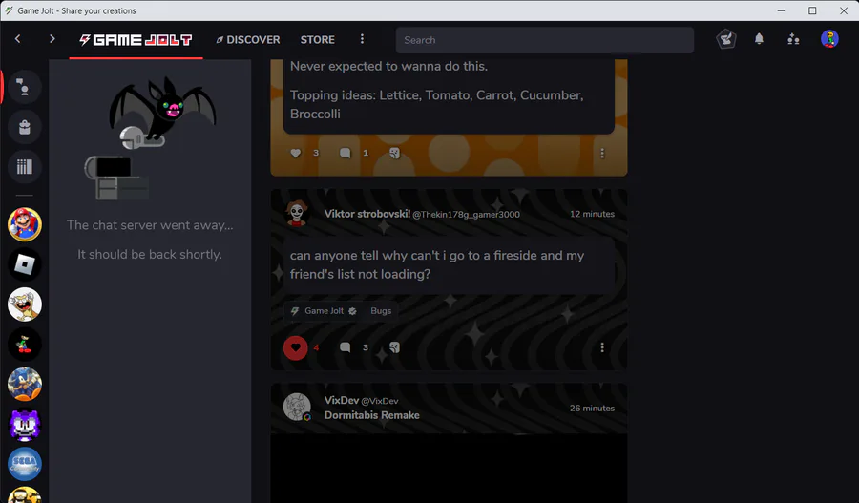This screenshot has height=503, width=859.
Task: Add sticker to Viktor's post
Action: tap(394, 347)
